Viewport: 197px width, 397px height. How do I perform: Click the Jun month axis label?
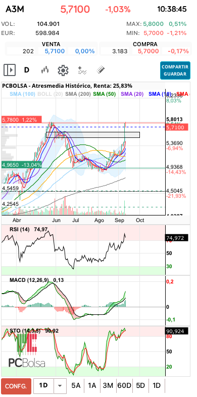56,220
